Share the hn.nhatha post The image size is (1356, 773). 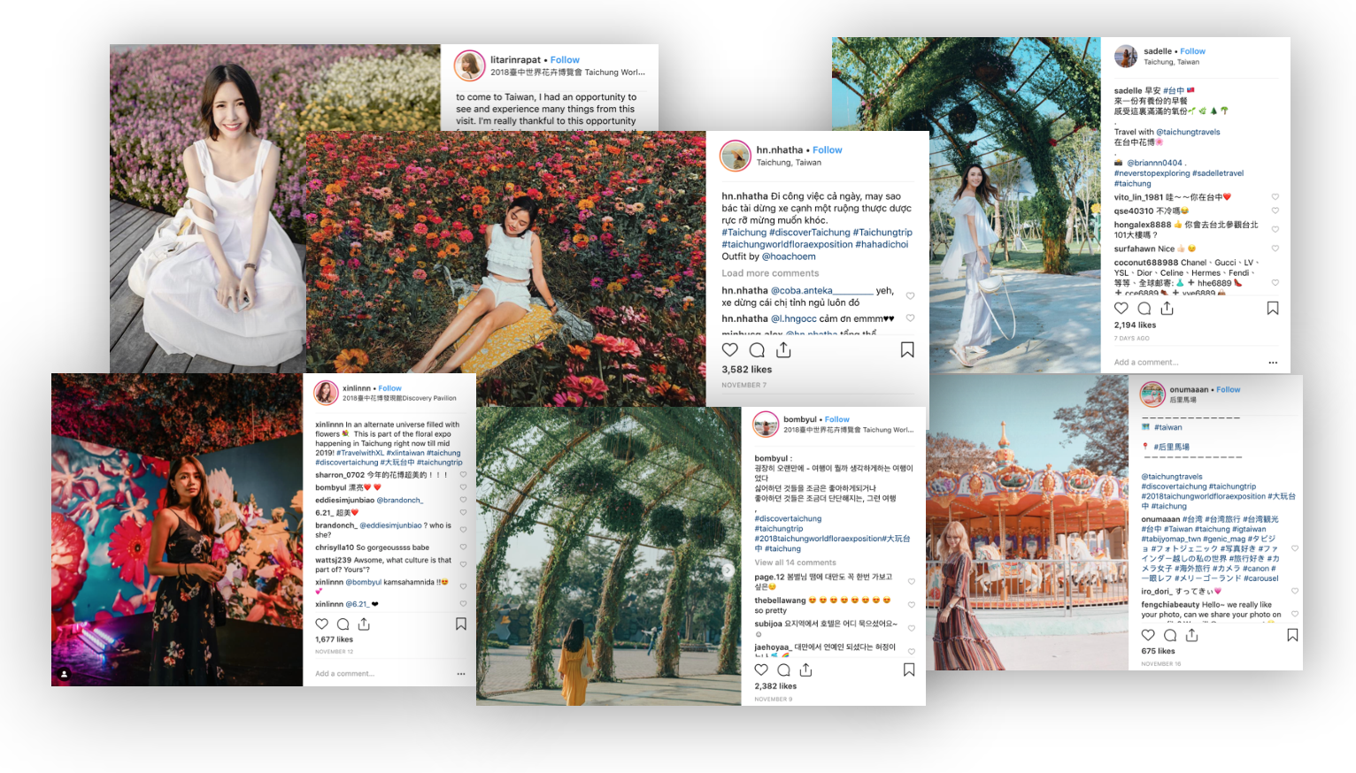tap(783, 349)
